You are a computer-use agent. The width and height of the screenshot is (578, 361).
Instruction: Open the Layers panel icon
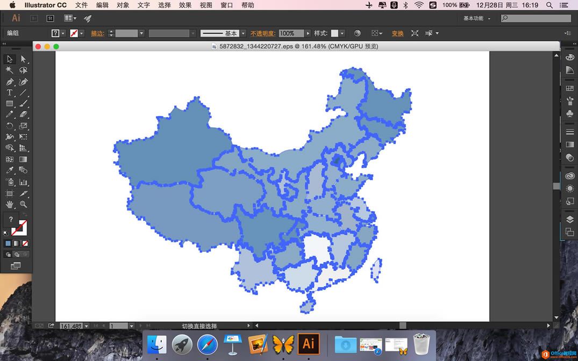pos(570,220)
